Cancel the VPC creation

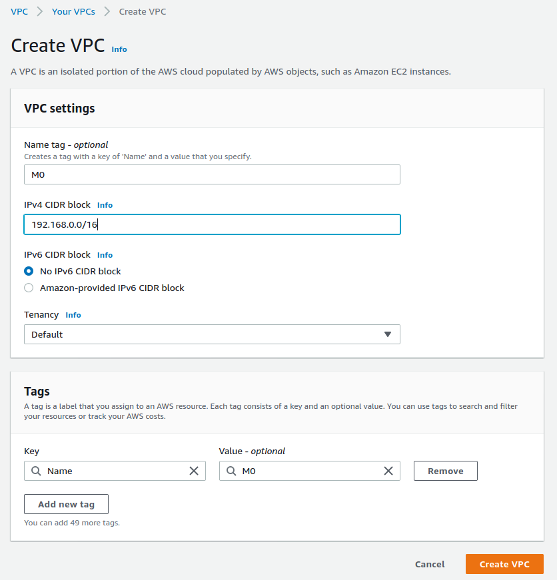click(x=429, y=564)
